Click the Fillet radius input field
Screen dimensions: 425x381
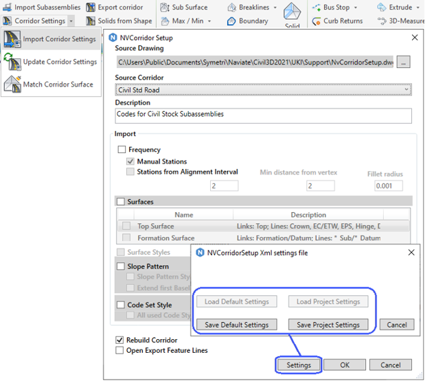(388, 186)
